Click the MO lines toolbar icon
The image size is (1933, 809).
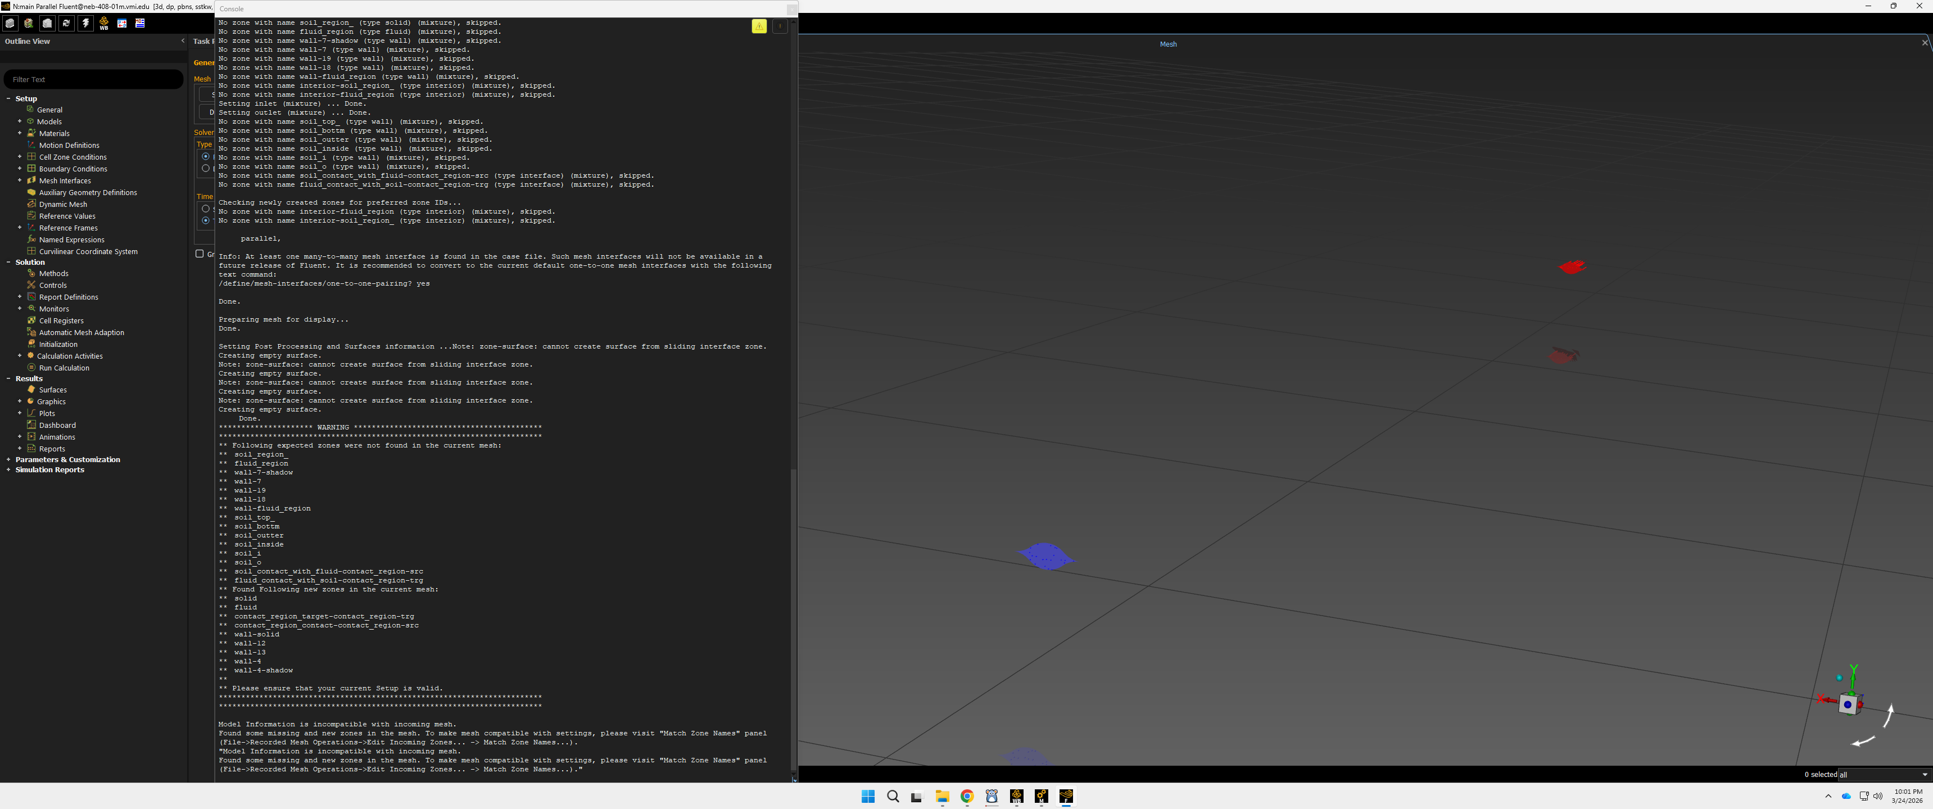139,23
